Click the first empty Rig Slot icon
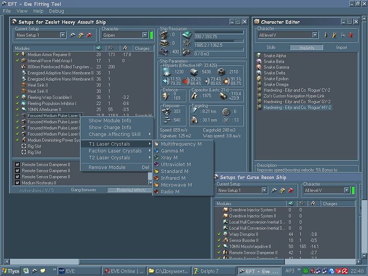 click(x=24, y=146)
